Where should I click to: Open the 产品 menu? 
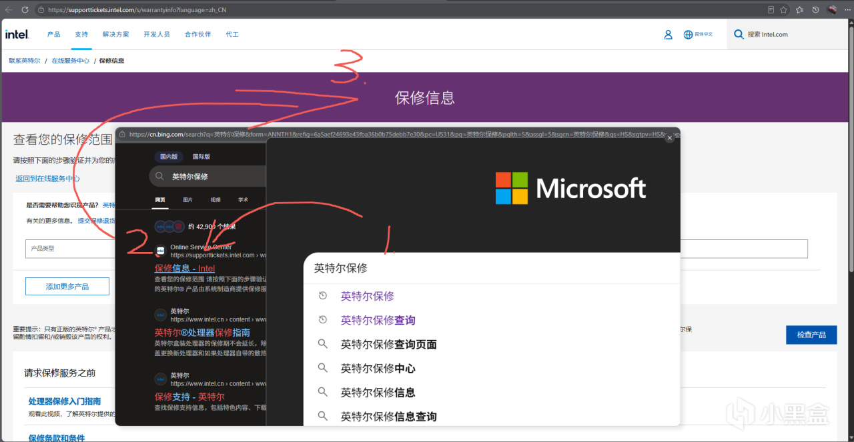(53, 35)
